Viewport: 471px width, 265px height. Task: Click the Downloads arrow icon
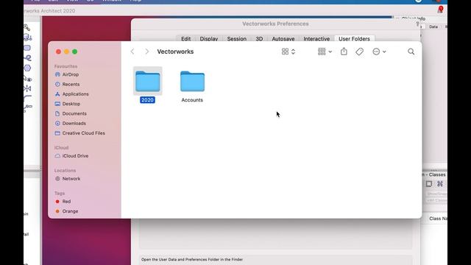coord(57,124)
